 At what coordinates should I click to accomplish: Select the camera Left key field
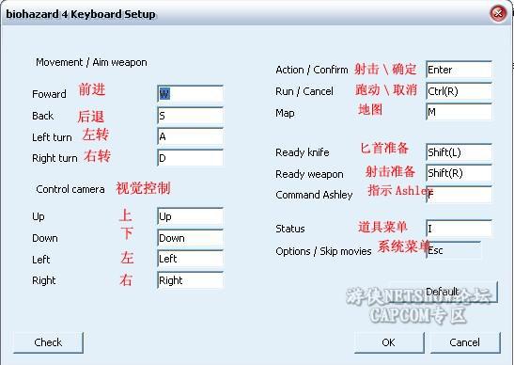coord(190,259)
